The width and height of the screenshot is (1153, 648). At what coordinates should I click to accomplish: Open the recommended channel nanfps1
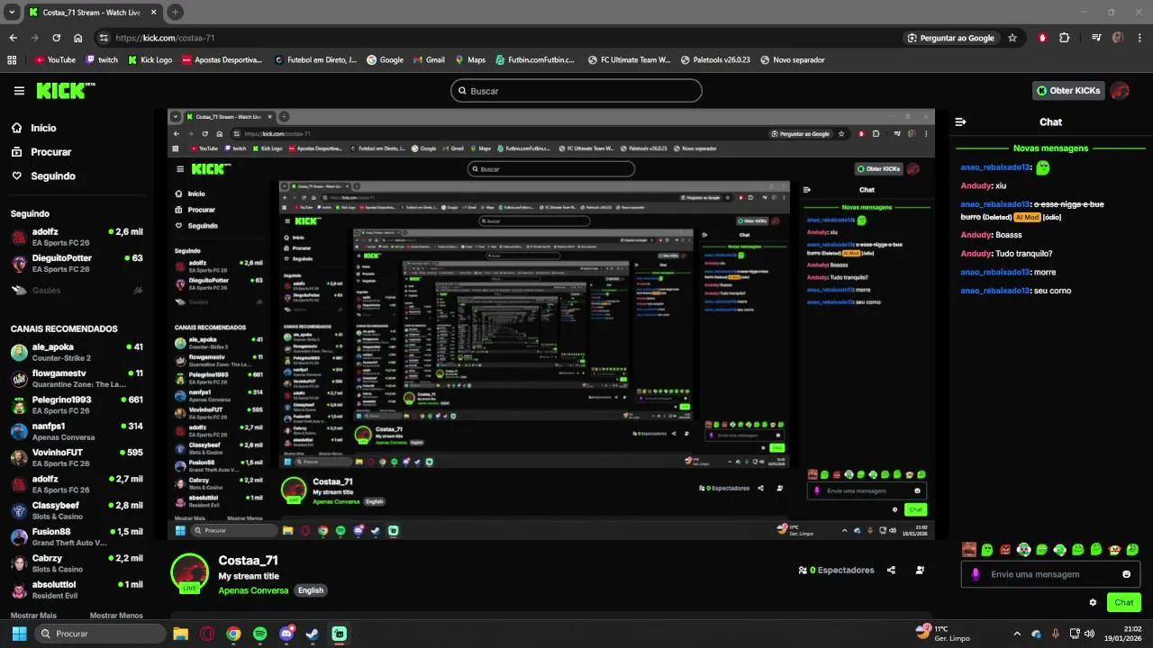point(76,431)
